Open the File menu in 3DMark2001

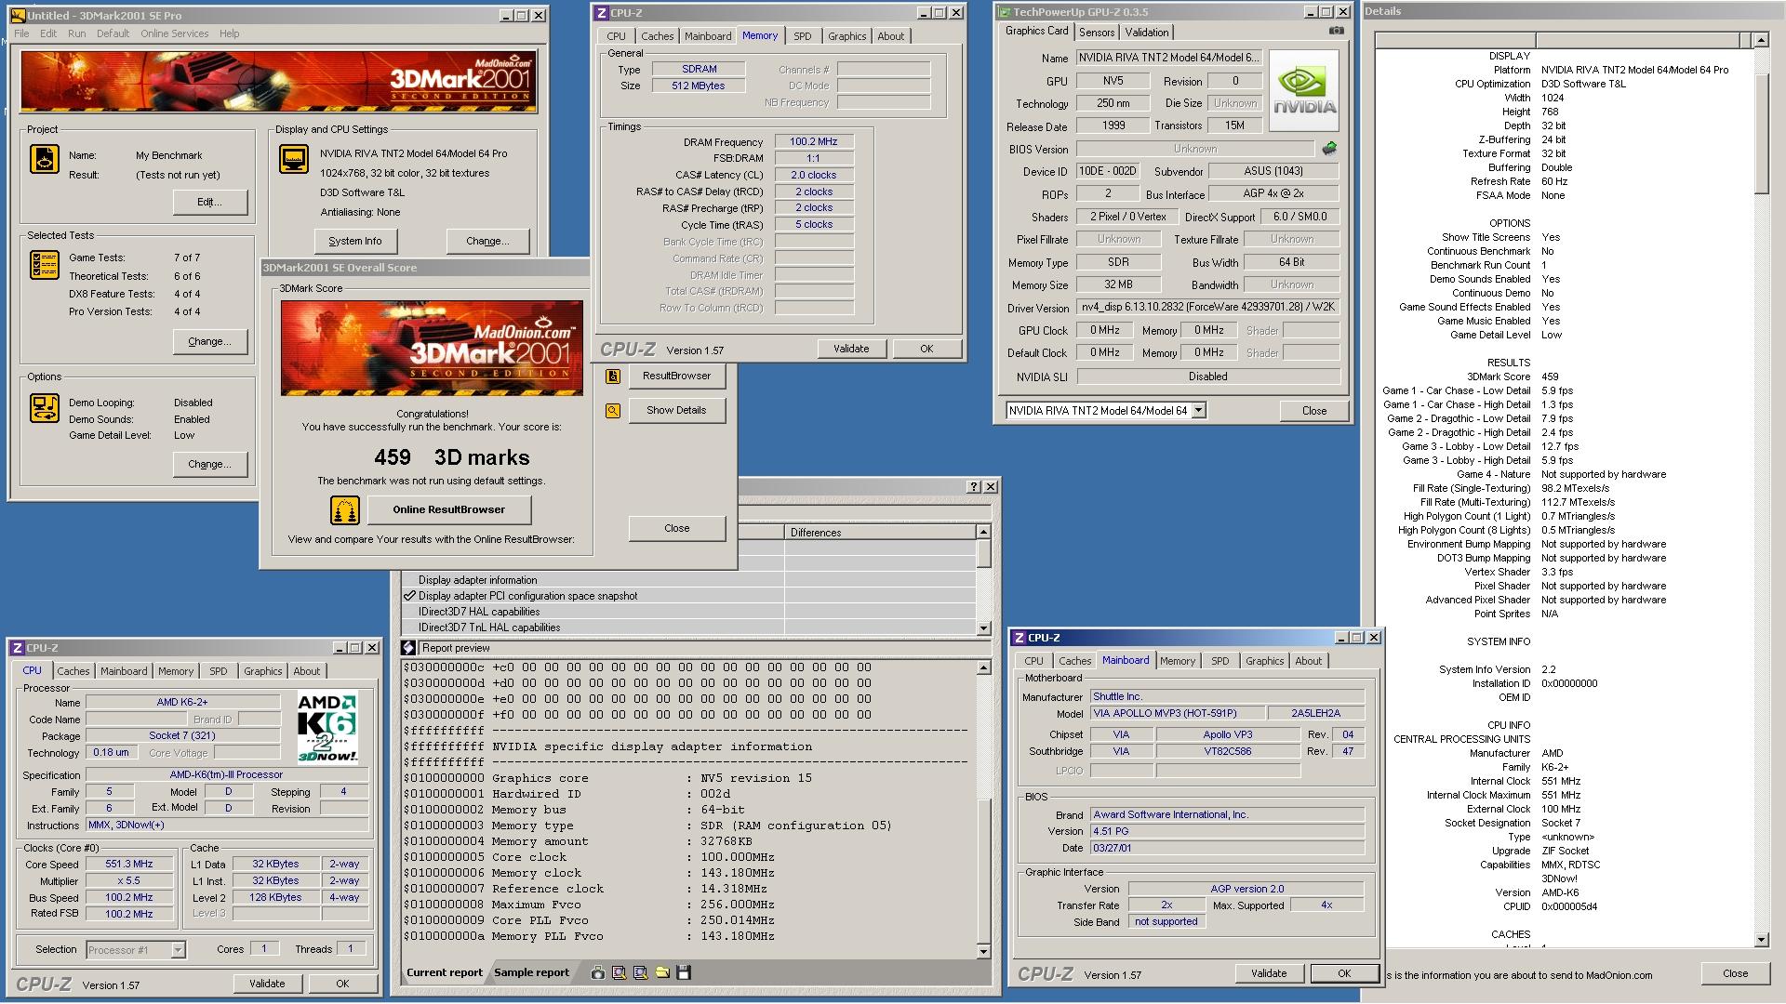(21, 33)
